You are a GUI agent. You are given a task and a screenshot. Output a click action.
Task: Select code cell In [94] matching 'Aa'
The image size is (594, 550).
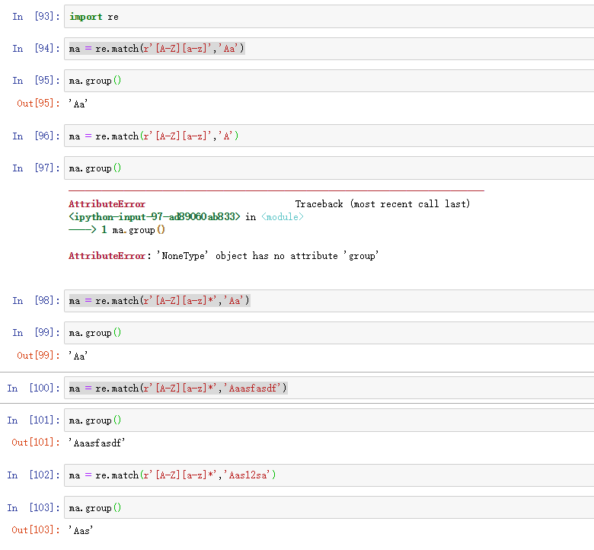[327, 49]
